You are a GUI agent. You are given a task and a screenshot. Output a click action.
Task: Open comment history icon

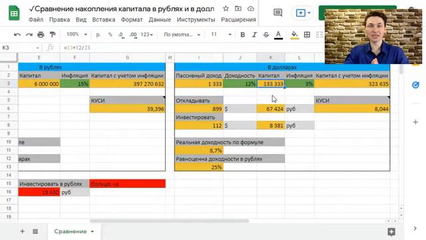point(278,13)
